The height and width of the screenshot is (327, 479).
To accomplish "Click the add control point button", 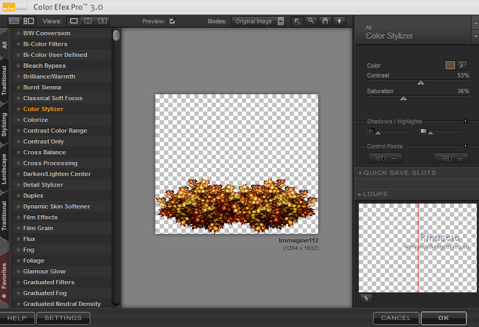I will 451,158.
